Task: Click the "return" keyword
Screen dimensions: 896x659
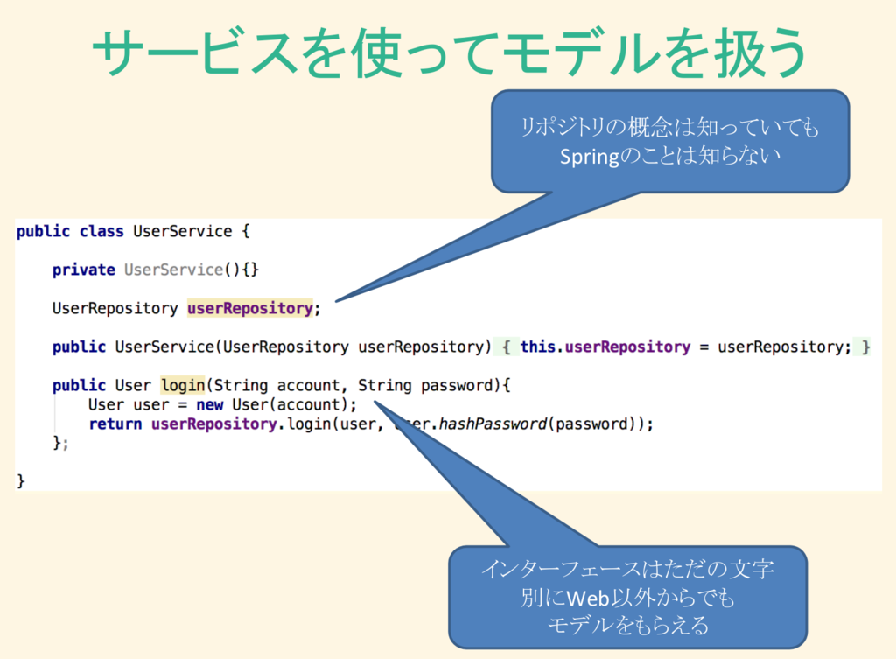Action: point(115,424)
